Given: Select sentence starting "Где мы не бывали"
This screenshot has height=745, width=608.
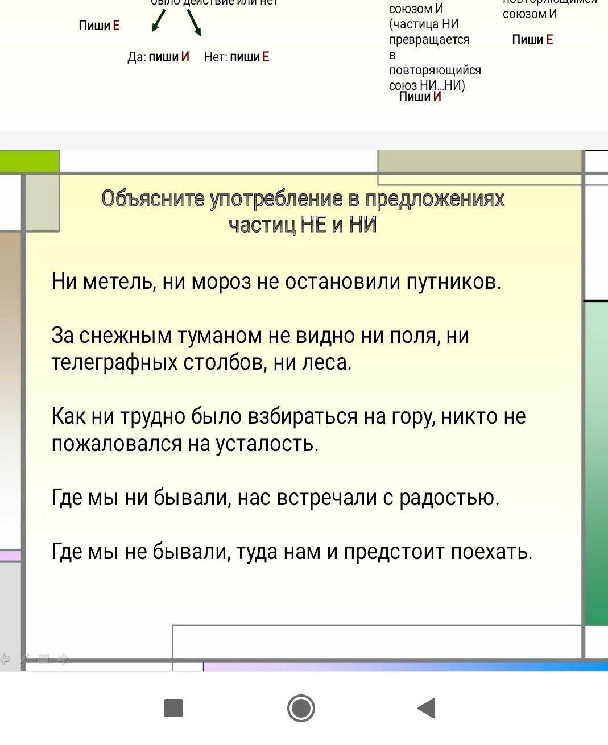Looking at the screenshot, I should pyautogui.click(x=292, y=552).
